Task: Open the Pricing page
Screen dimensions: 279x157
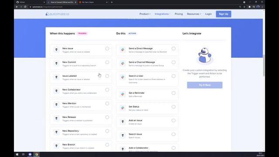Action: [x=179, y=14]
